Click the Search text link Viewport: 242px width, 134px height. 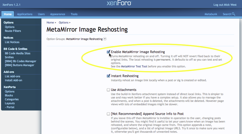click(227, 14)
